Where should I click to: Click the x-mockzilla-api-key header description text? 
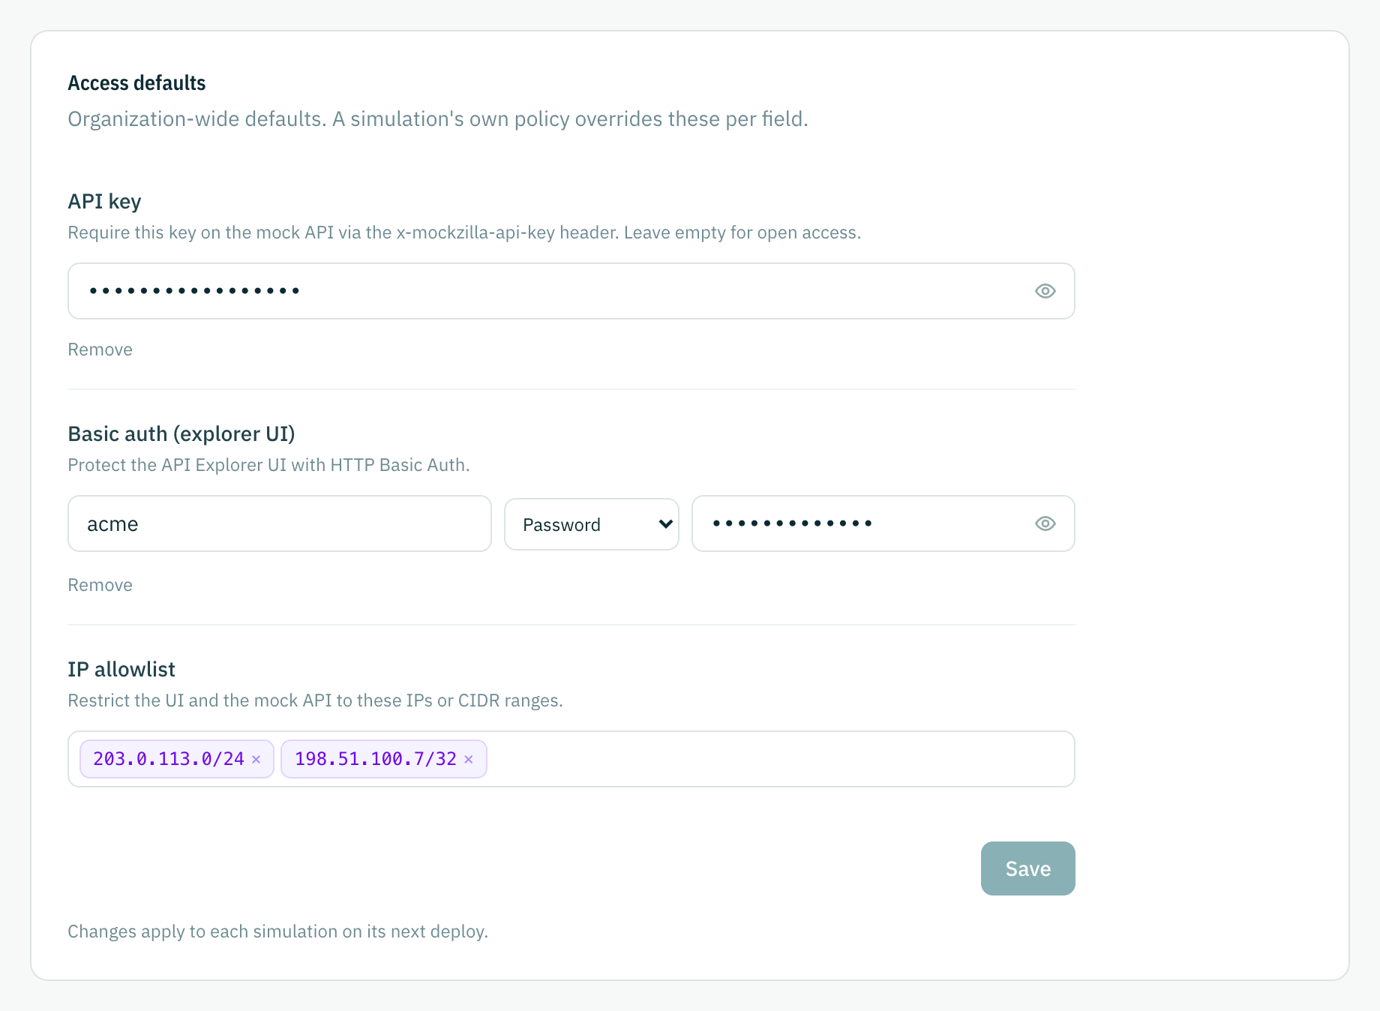pos(464,232)
